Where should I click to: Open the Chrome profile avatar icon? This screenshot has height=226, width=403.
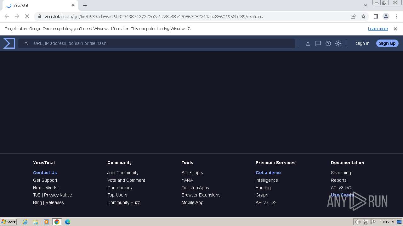(x=386, y=16)
